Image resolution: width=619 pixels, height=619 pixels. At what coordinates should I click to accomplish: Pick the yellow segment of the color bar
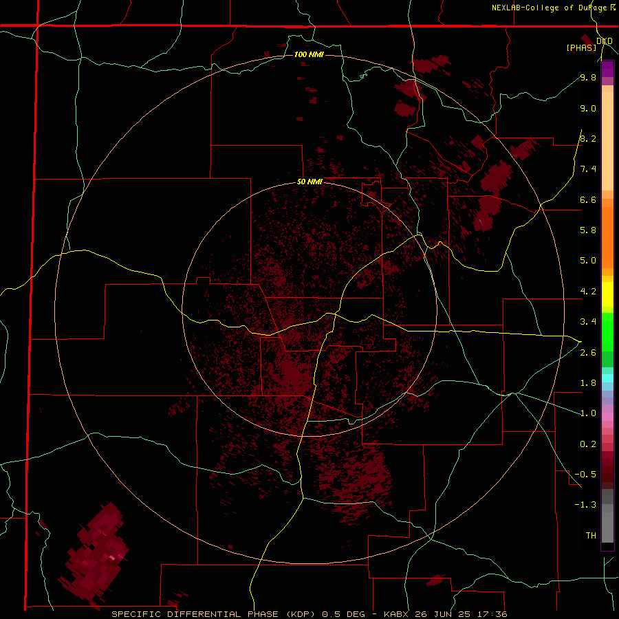pos(607,294)
